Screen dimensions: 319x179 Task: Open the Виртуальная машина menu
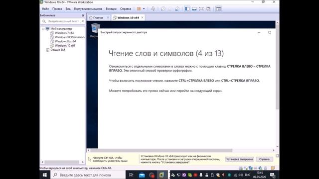[x=88, y=9]
